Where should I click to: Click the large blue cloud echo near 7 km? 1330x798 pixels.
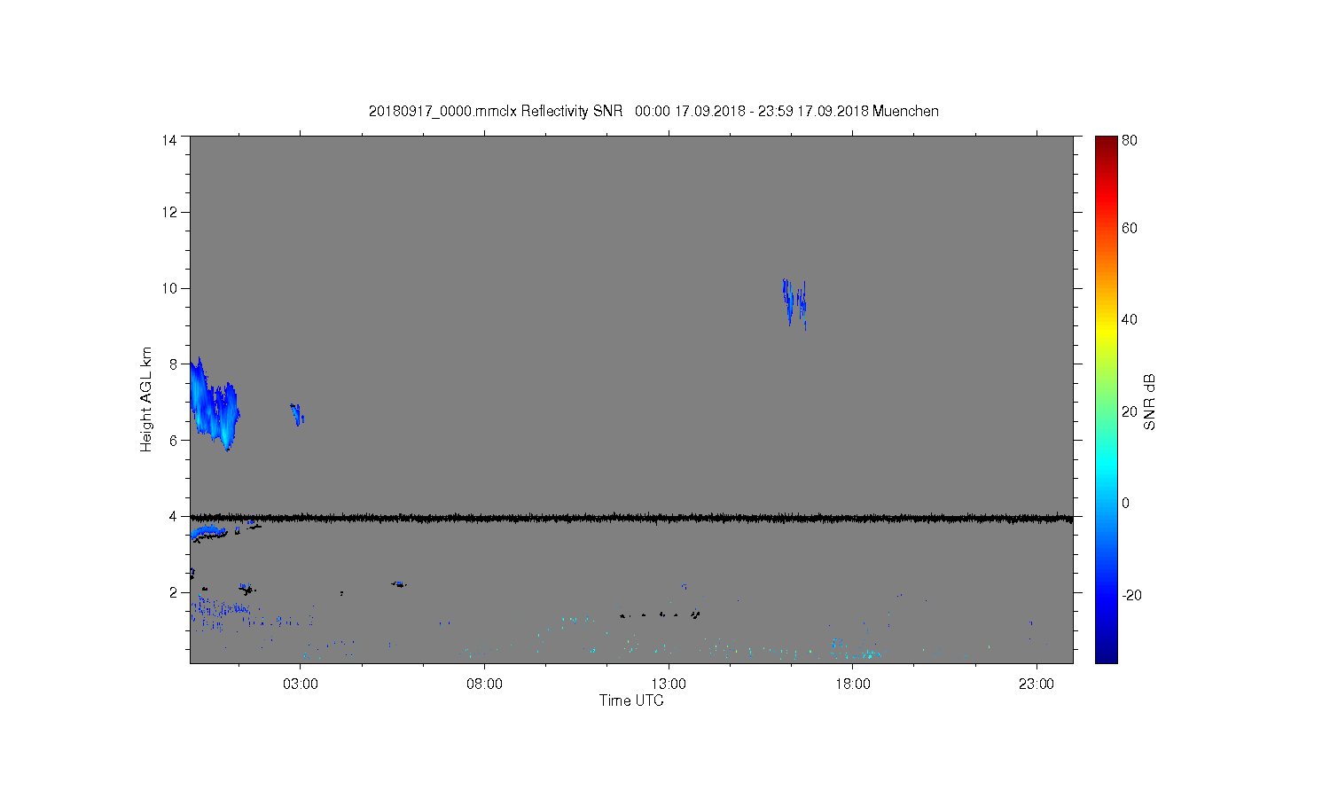[213, 403]
